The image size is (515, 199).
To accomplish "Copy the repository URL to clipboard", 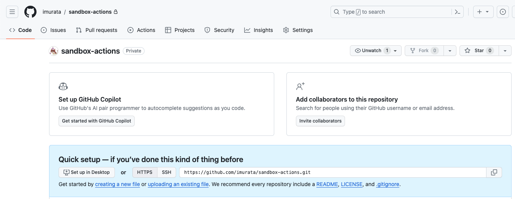I will (x=494, y=172).
